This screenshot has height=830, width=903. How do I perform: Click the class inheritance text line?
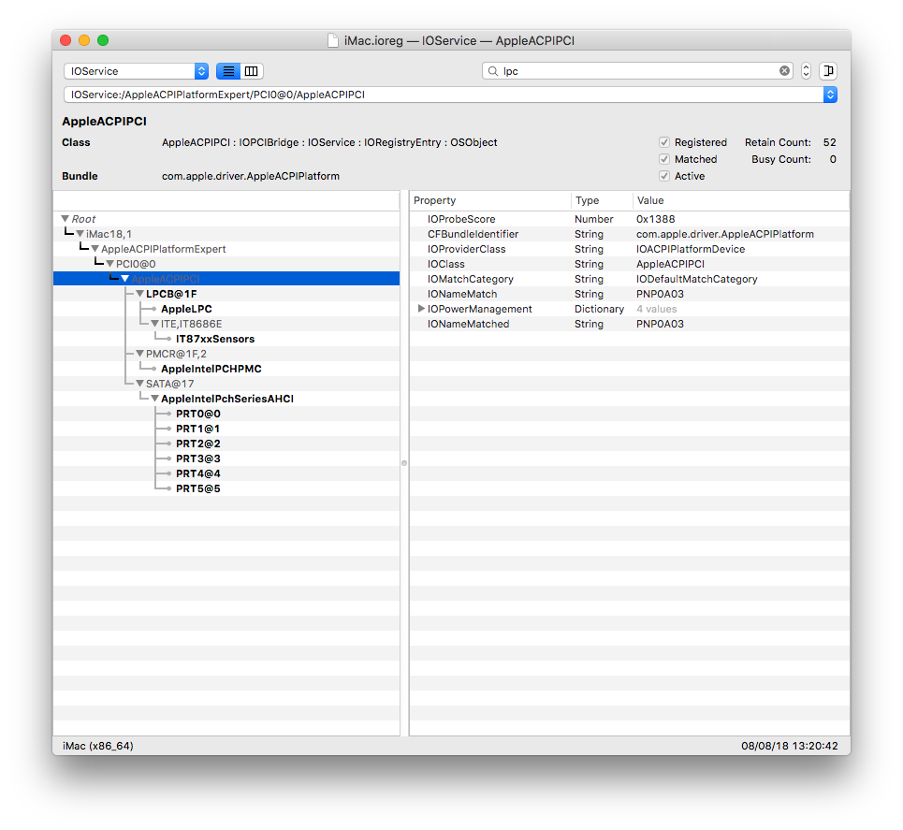pos(329,142)
